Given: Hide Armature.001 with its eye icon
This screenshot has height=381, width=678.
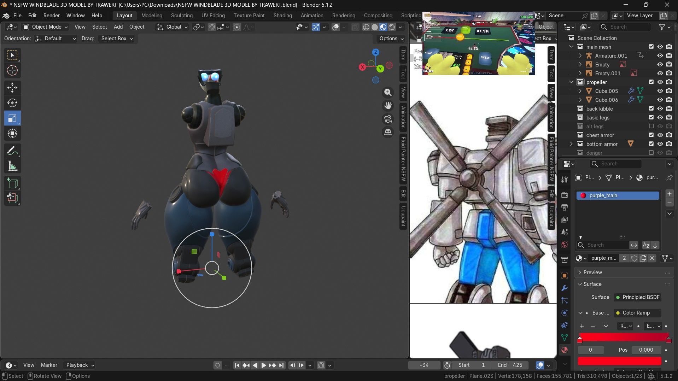Looking at the screenshot, I should pos(660,55).
